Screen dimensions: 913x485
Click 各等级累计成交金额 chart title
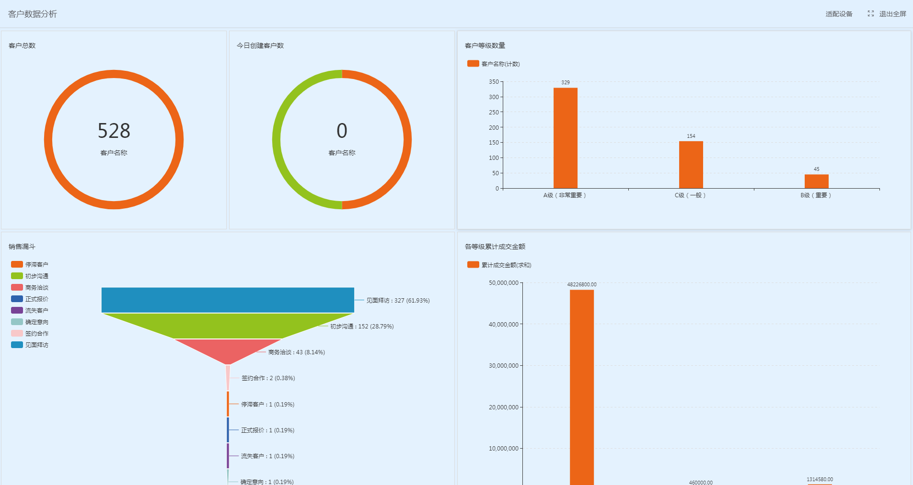coord(495,247)
